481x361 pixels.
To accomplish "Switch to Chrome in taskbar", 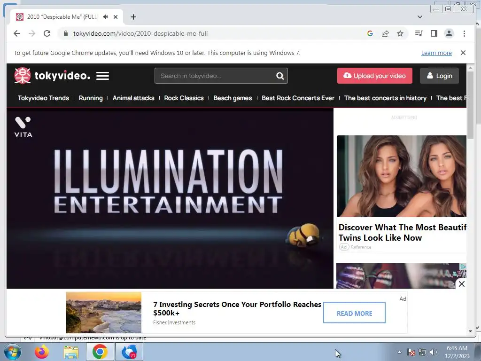I will (100, 352).
